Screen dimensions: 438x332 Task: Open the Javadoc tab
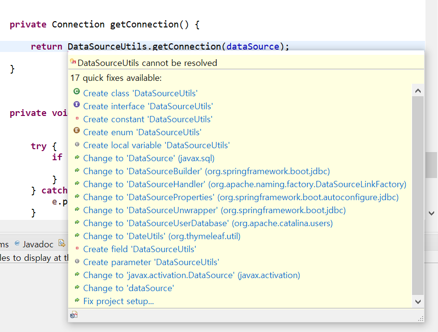(x=38, y=244)
